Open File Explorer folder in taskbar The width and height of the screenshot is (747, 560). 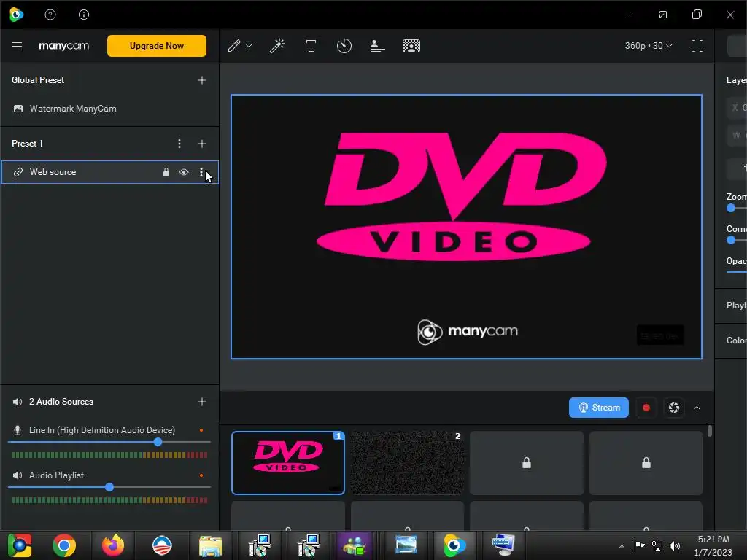click(x=211, y=545)
